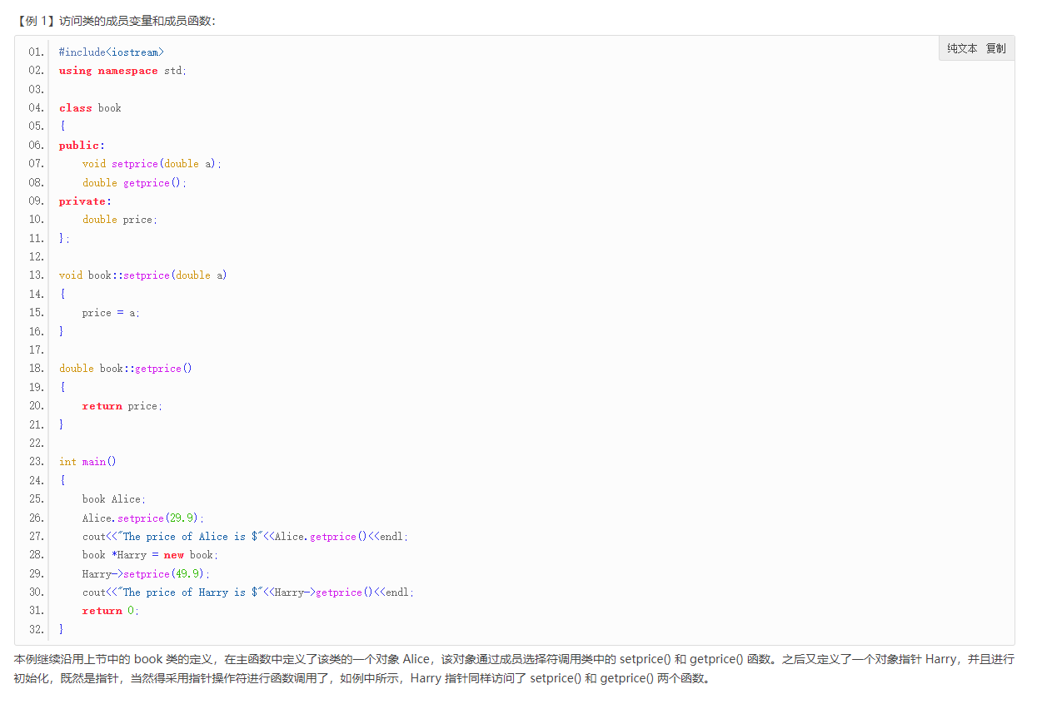1042x704 pixels.
Task: Click the 'price = a;' statement
Action: [112, 313]
